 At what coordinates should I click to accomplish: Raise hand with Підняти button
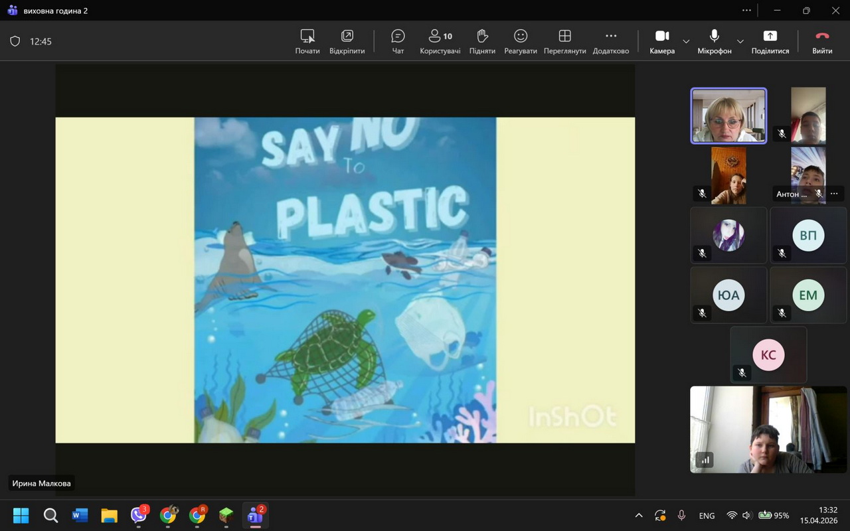click(x=482, y=41)
